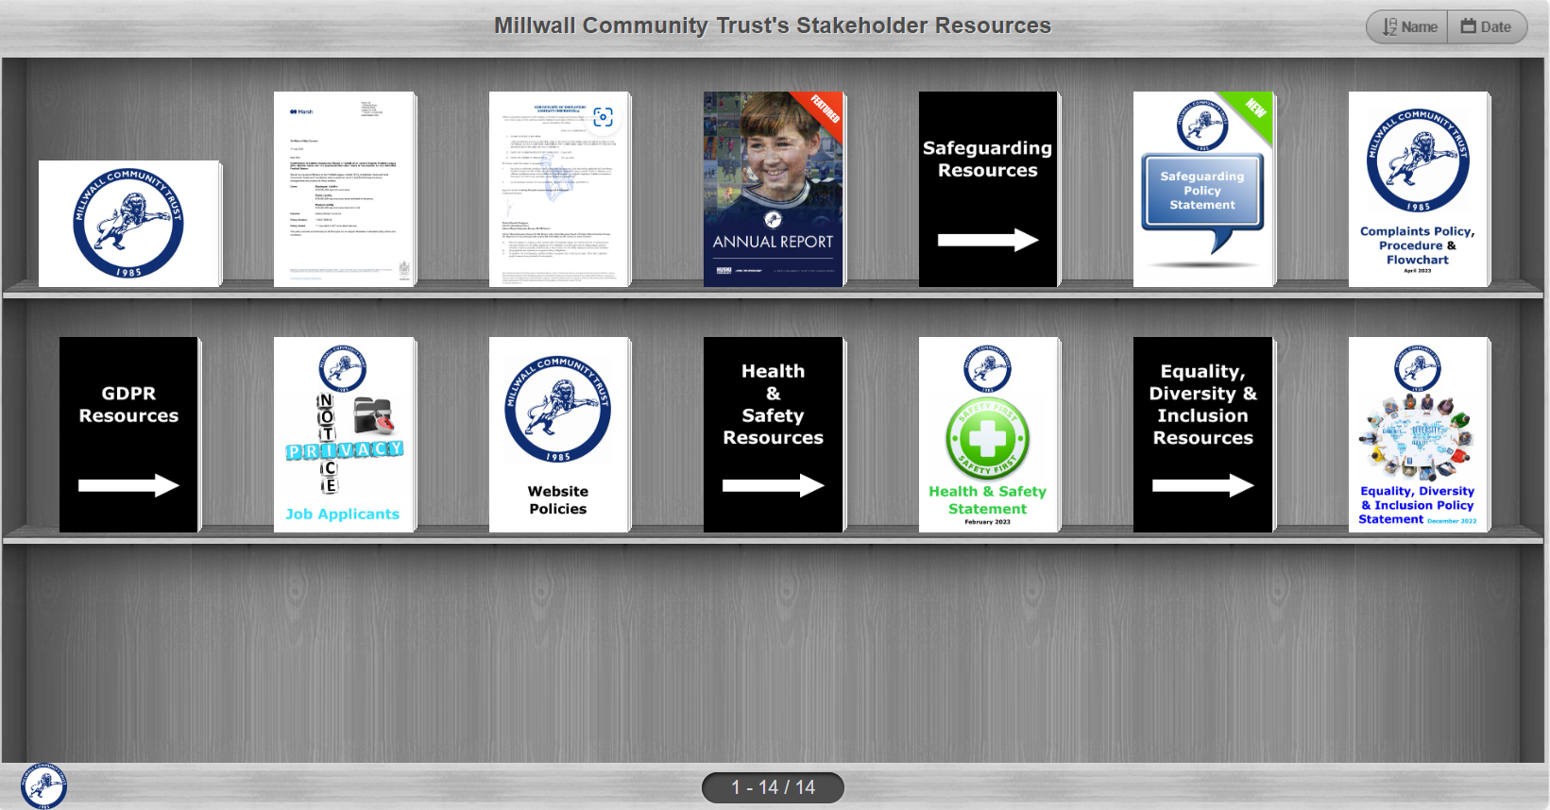Viewport: 1550px width, 810px height.
Task: Open the Job Applicants privacy notice
Action: click(x=344, y=434)
